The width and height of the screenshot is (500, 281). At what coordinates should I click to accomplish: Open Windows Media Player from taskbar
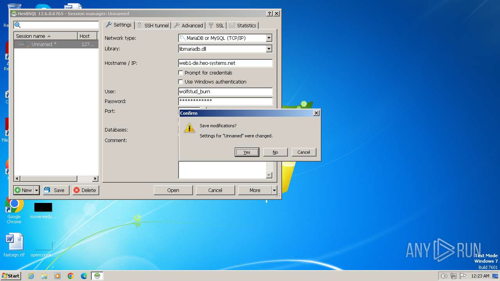pyautogui.click(x=57, y=276)
